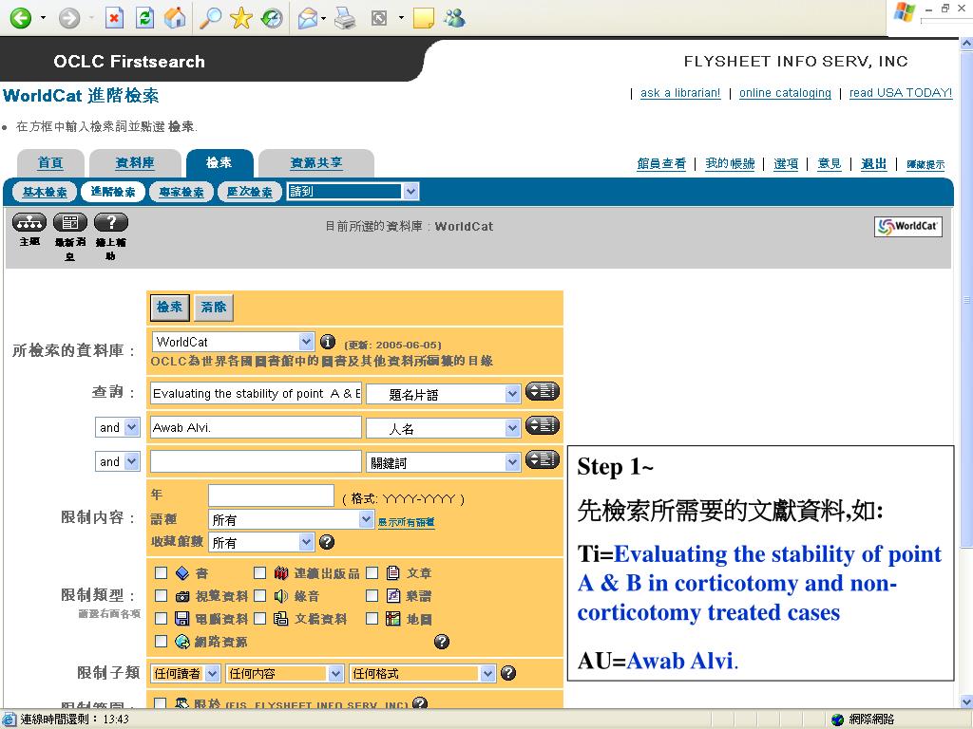Image resolution: width=973 pixels, height=729 pixels.
Task: Open online help question mark icon
Action: [110, 222]
